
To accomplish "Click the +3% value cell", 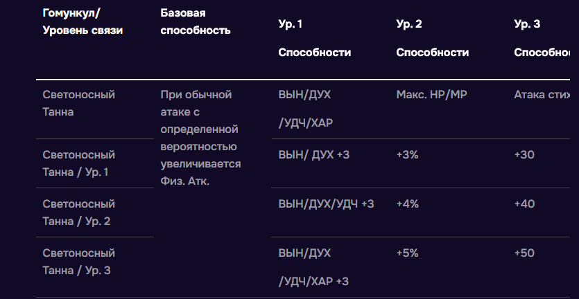I will (x=407, y=155).
